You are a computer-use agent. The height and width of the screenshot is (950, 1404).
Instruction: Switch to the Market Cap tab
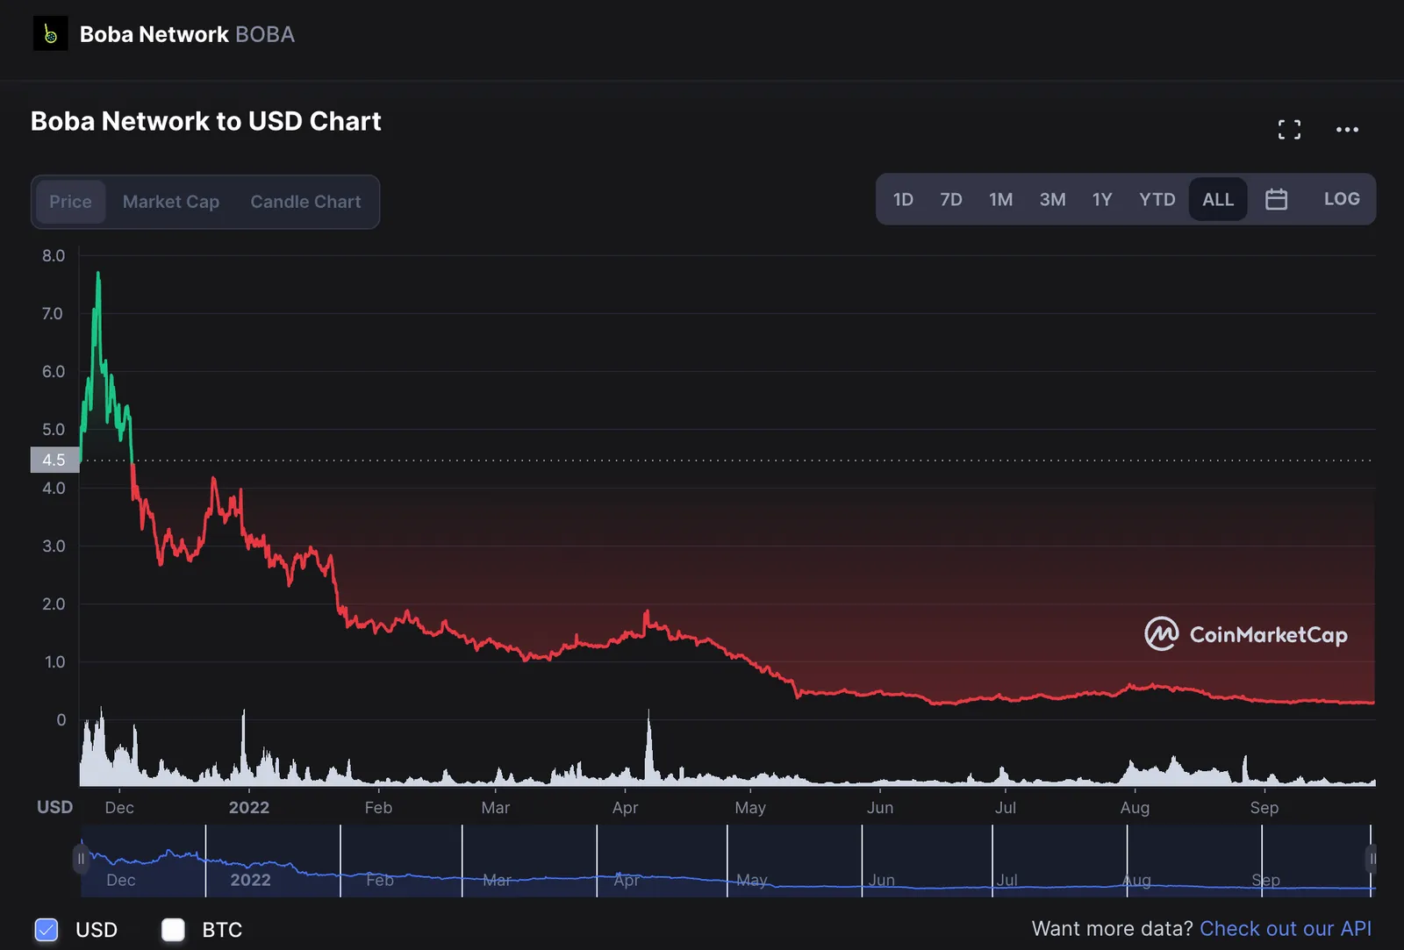tap(171, 202)
